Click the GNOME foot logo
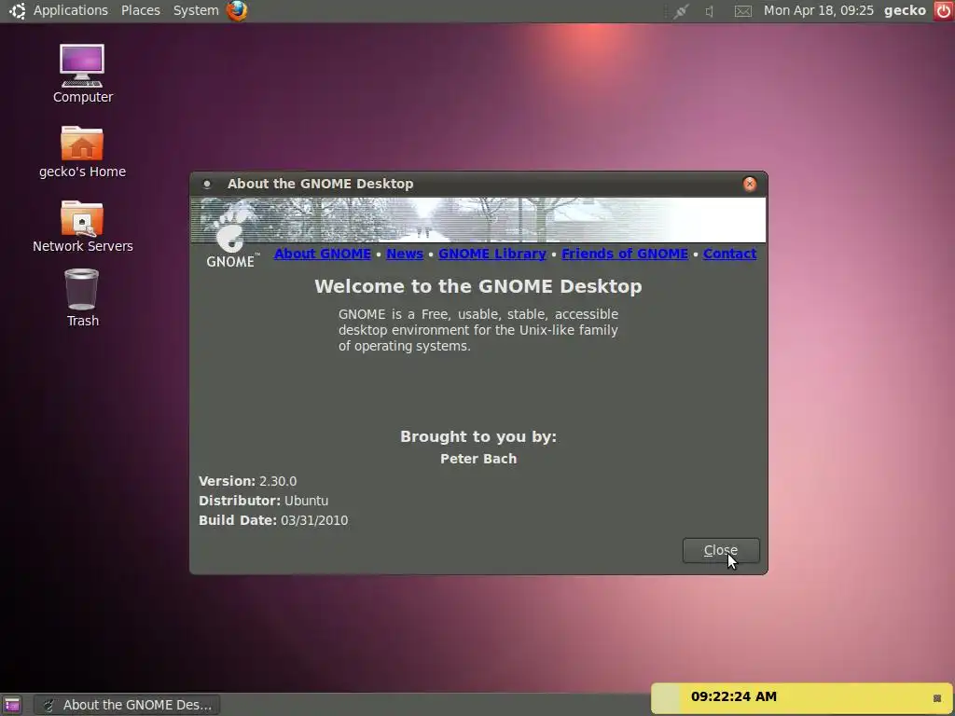 [x=230, y=234]
